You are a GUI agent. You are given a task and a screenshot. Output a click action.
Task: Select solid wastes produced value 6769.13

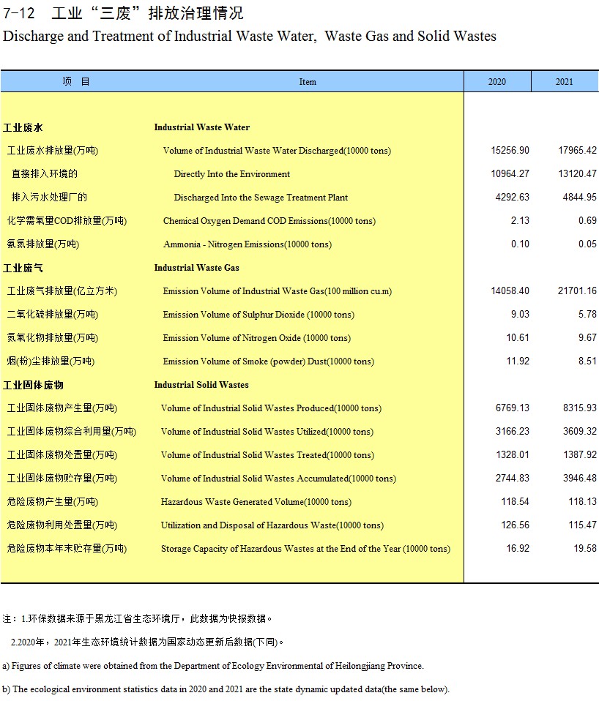click(x=512, y=408)
